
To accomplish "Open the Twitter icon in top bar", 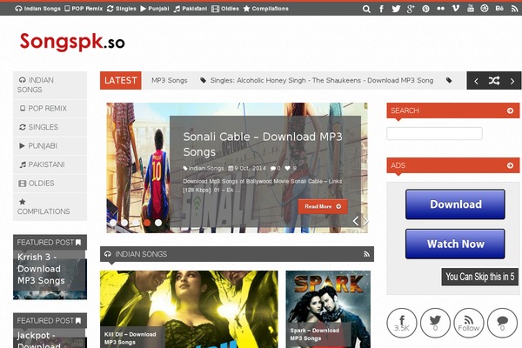I will [x=396, y=9].
